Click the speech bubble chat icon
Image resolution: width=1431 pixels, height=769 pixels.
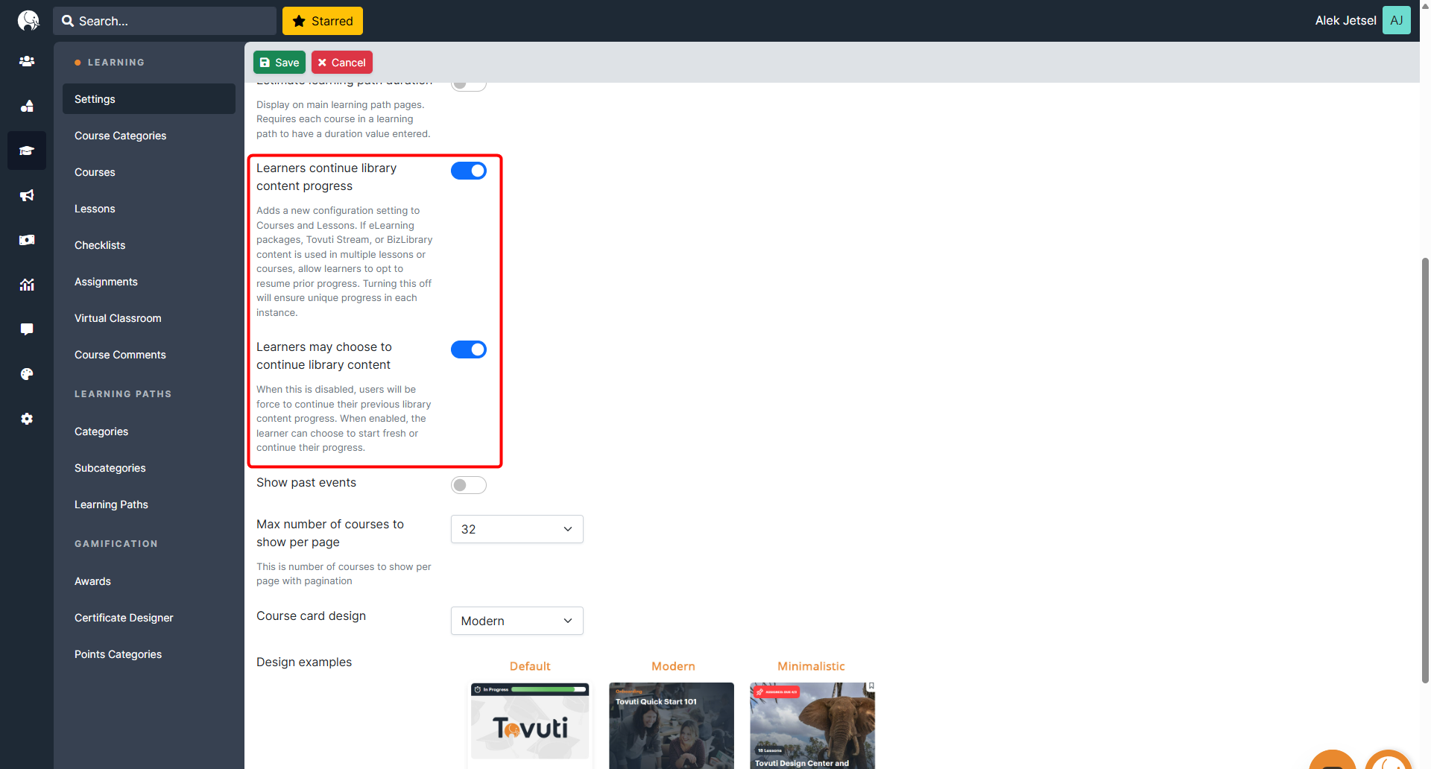27,329
